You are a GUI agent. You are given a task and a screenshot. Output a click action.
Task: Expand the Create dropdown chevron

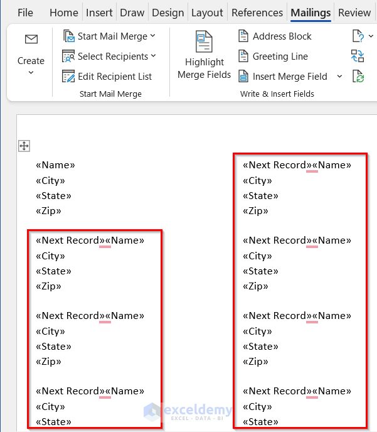coord(31,73)
